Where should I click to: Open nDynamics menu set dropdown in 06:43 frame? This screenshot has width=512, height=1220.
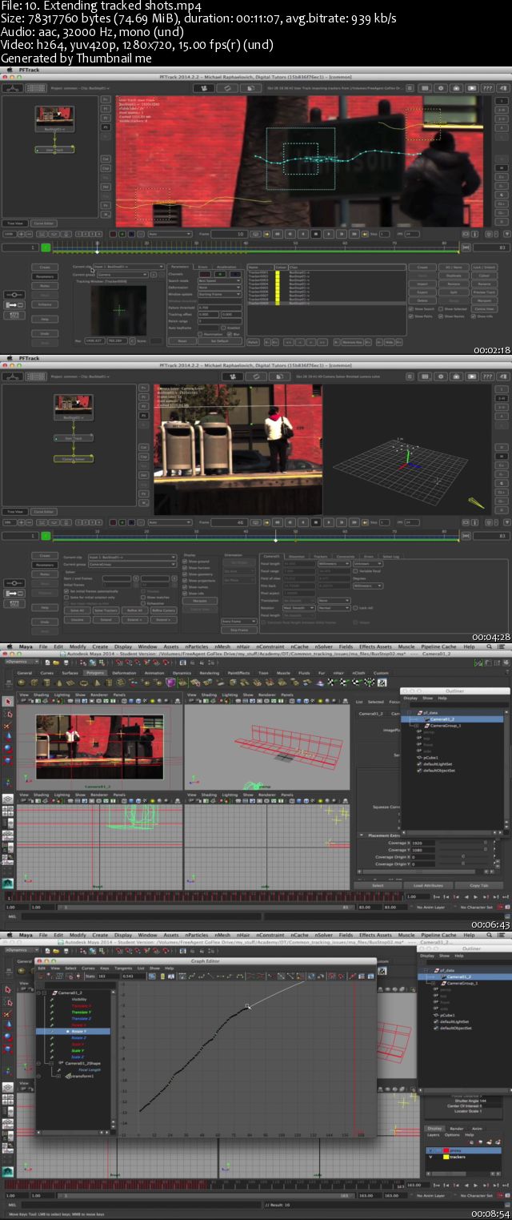tap(22, 662)
